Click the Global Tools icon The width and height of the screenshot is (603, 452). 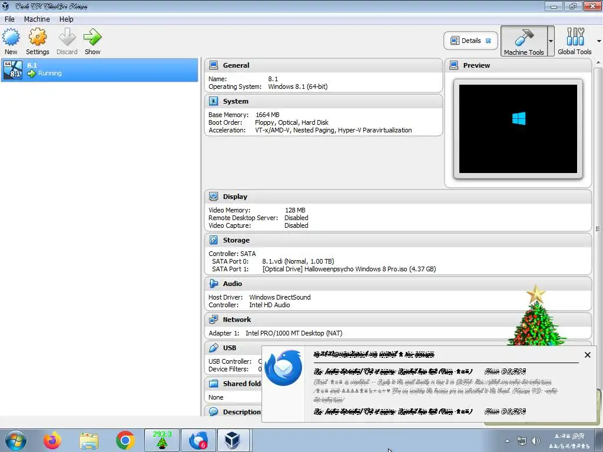575,37
